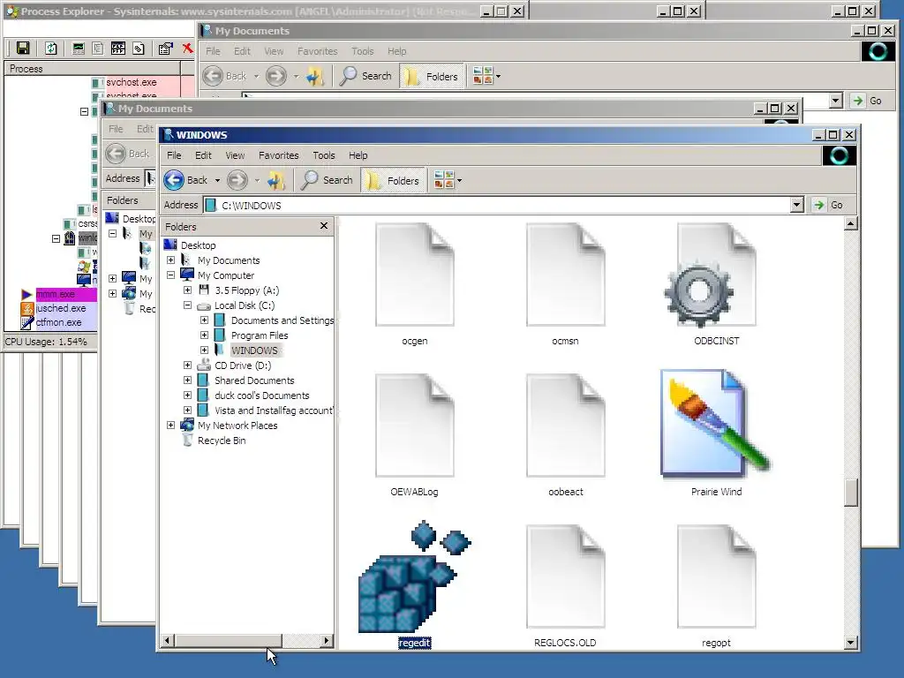This screenshot has width=904, height=678.
Task: Select the ODBCINST gear file icon
Action: pyautogui.click(x=716, y=285)
